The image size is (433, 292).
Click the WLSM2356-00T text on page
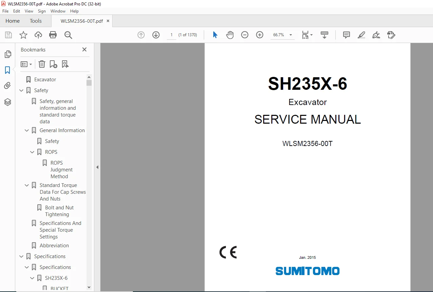click(308, 144)
